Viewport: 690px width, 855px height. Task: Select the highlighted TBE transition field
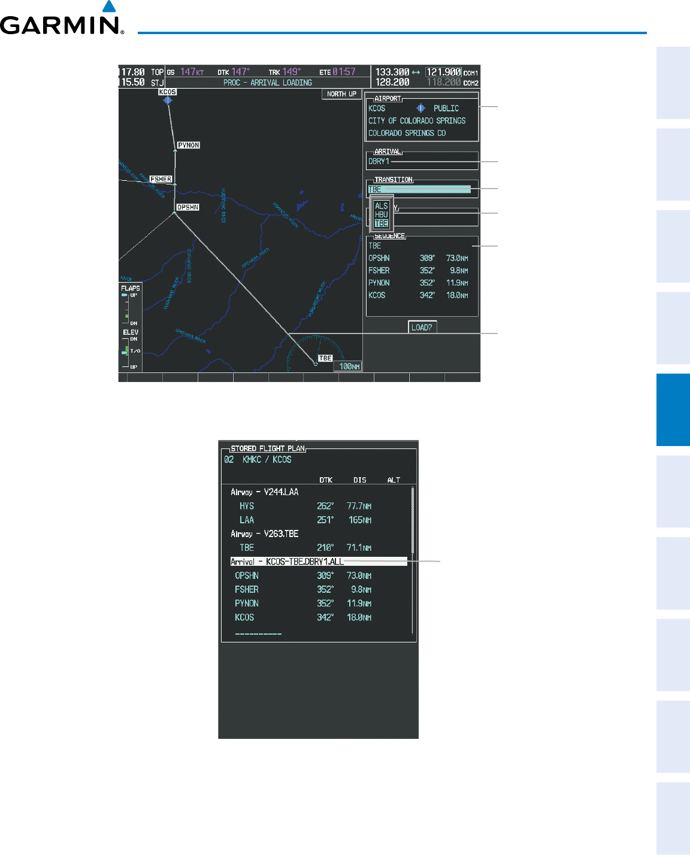click(419, 189)
